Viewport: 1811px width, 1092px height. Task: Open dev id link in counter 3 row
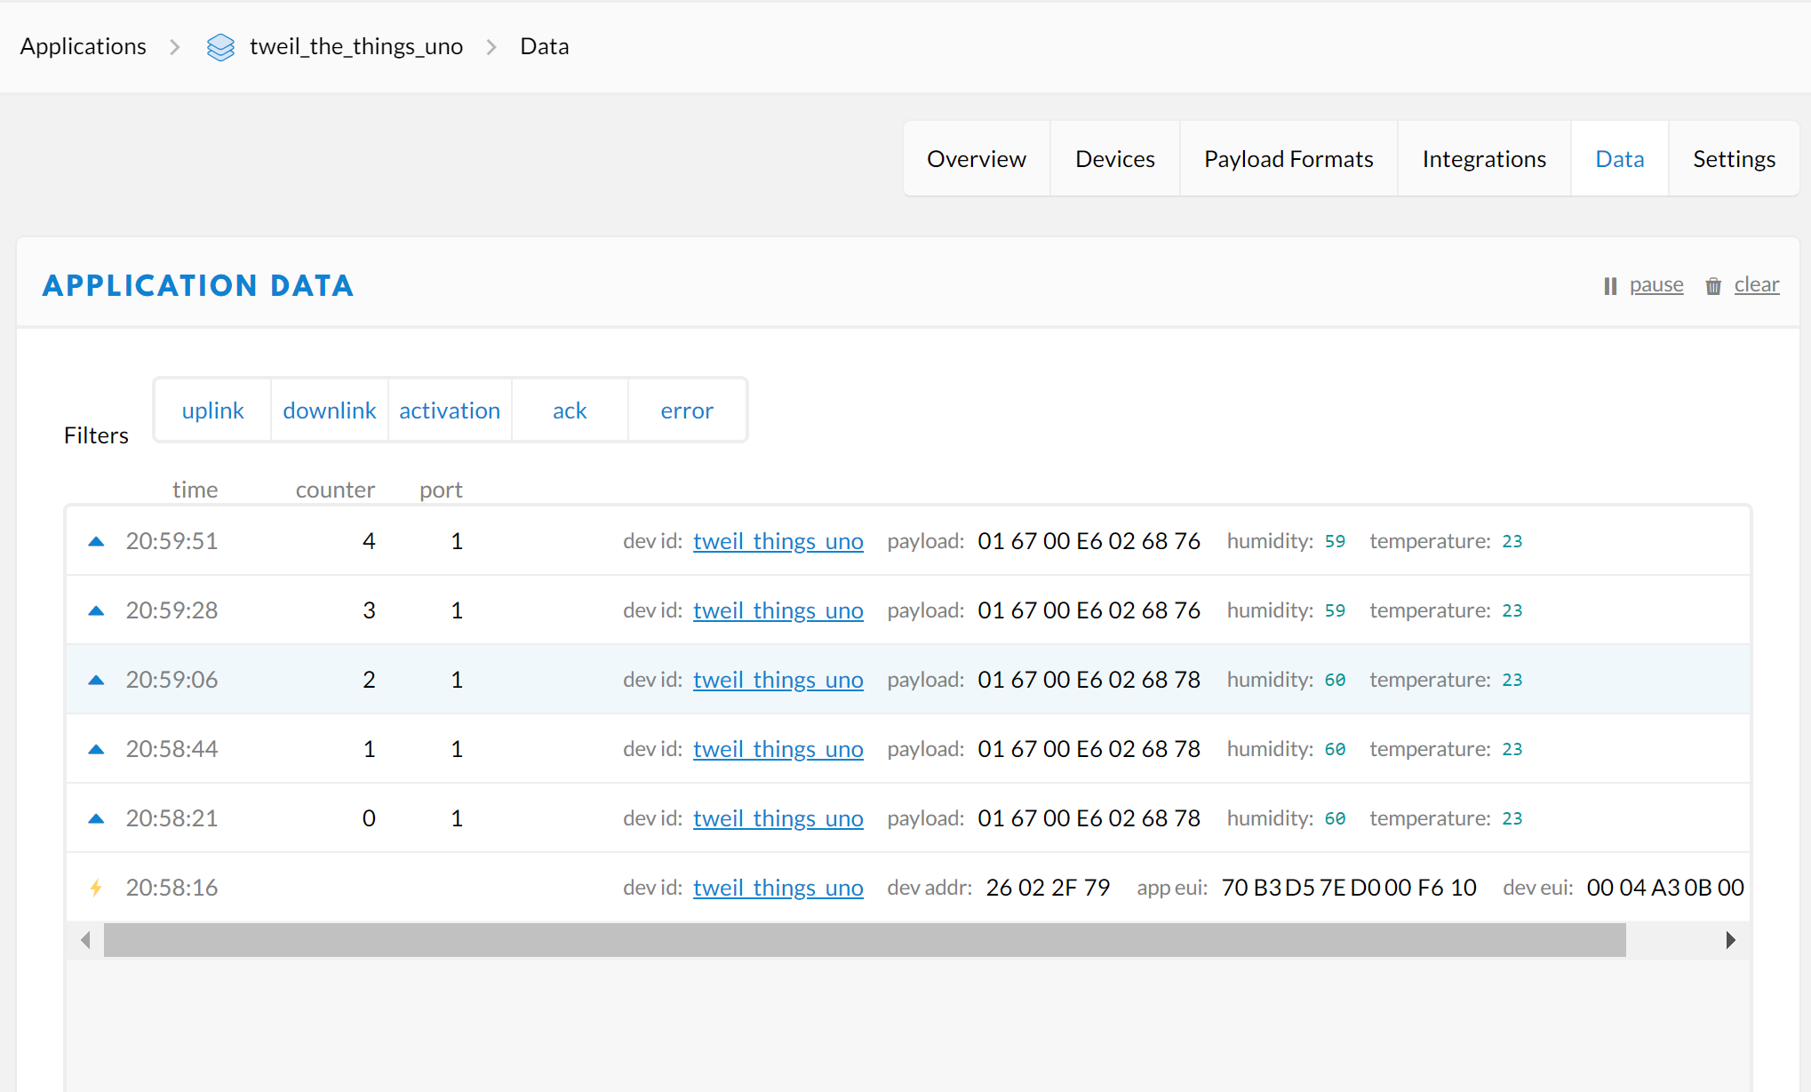778,610
